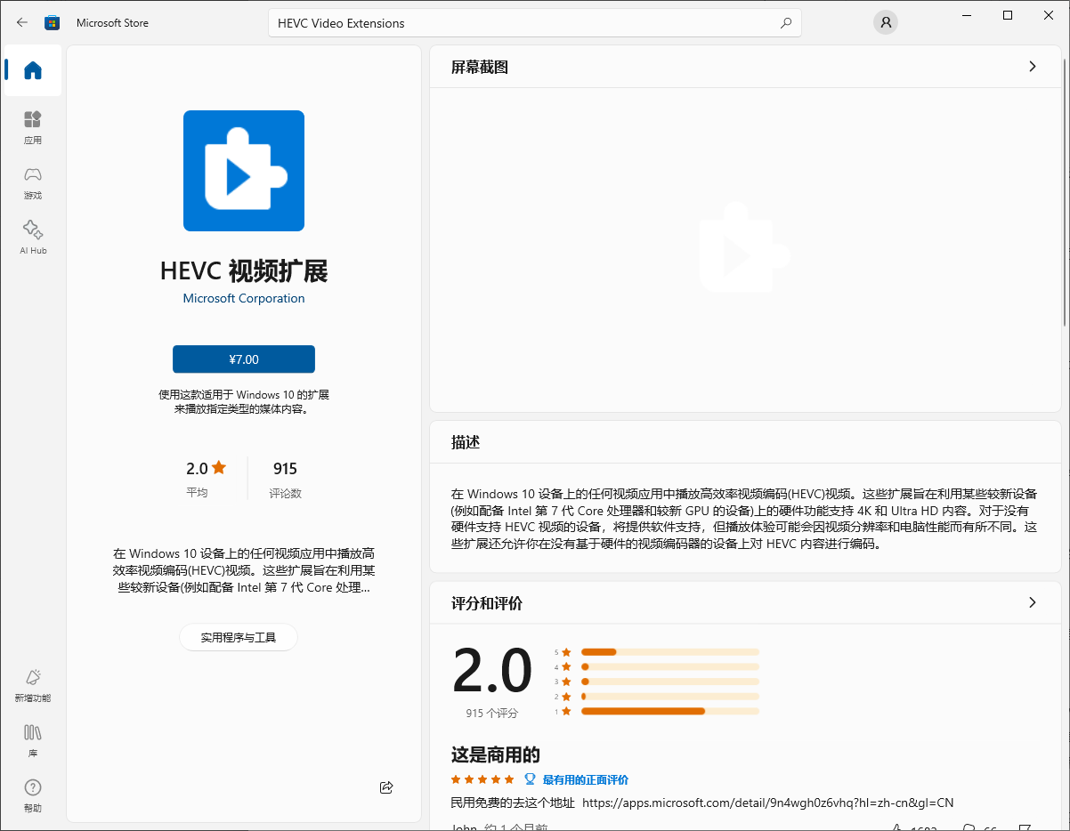The width and height of the screenshot is (1070, 831).
Task: Switch to the 应用 section
Action: [32, 125]
